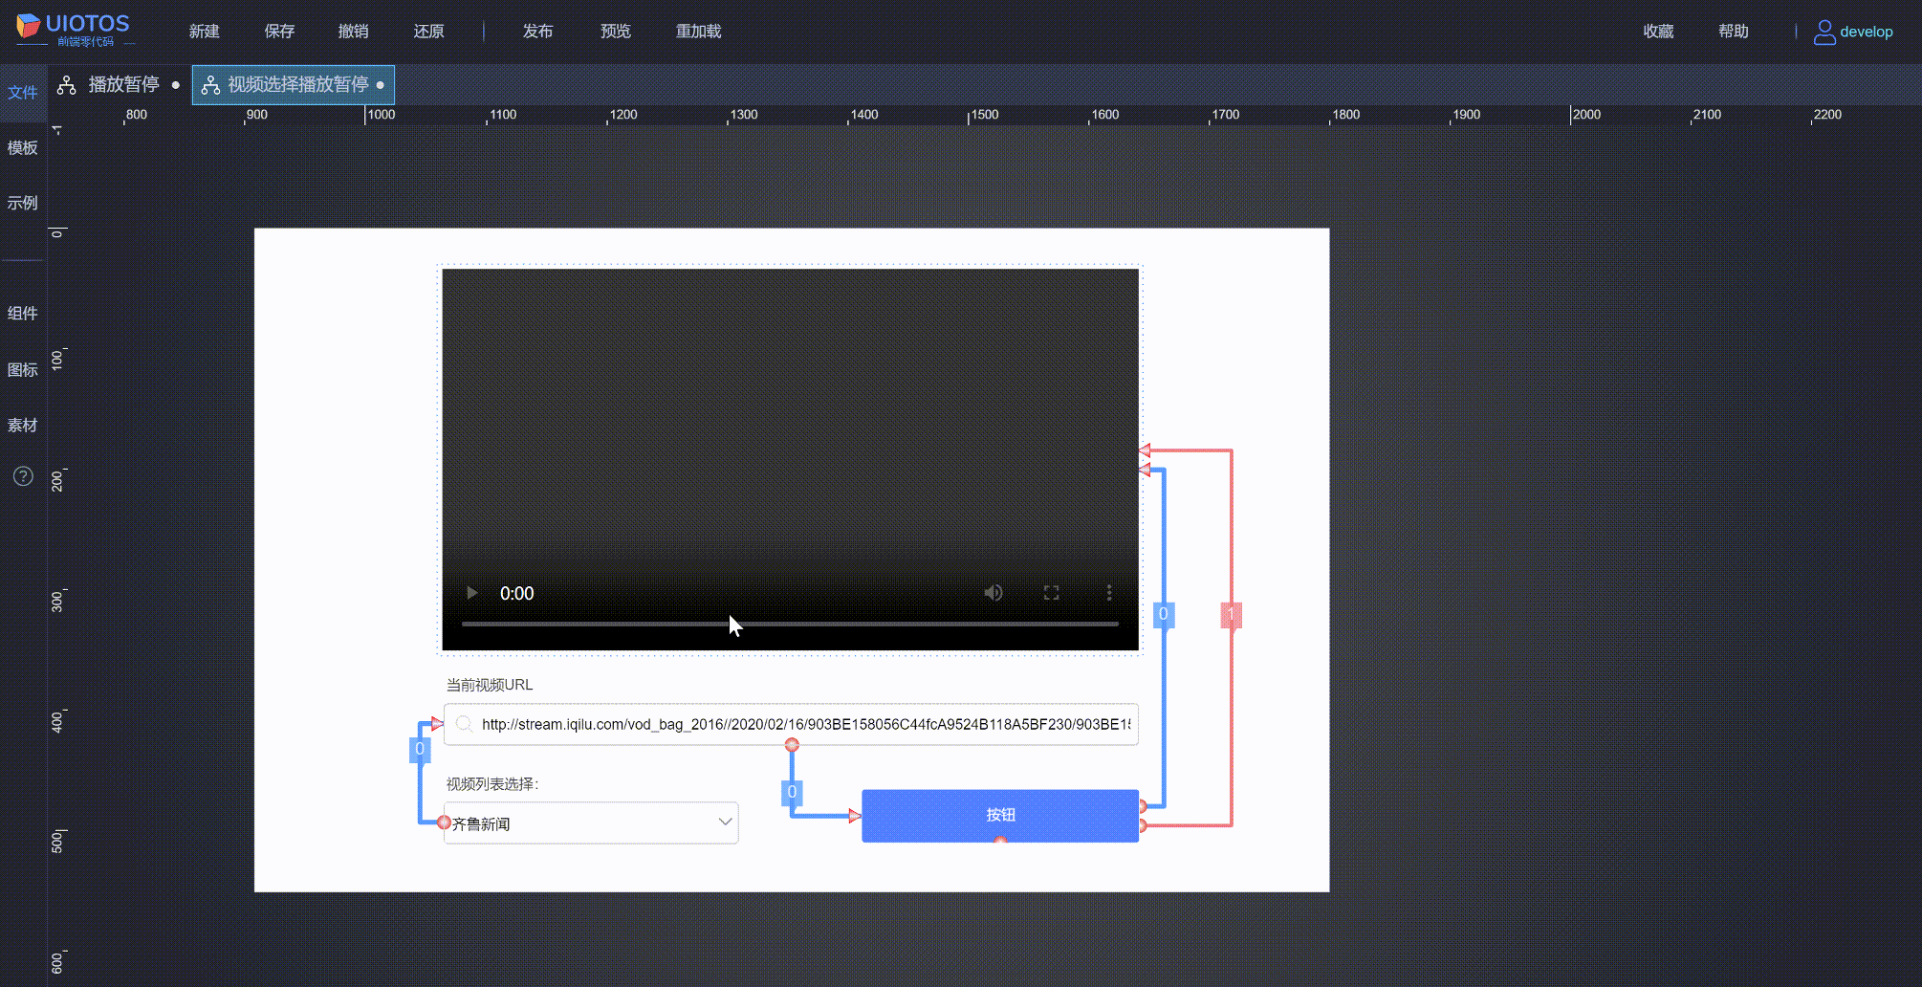Click the video progress bar
The height and width of the screenshot is (987, 1922).
[790, 624]
